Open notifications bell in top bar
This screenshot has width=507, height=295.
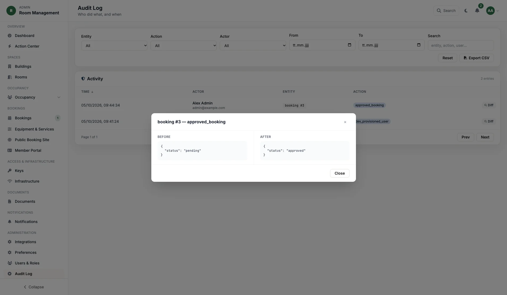477,11
